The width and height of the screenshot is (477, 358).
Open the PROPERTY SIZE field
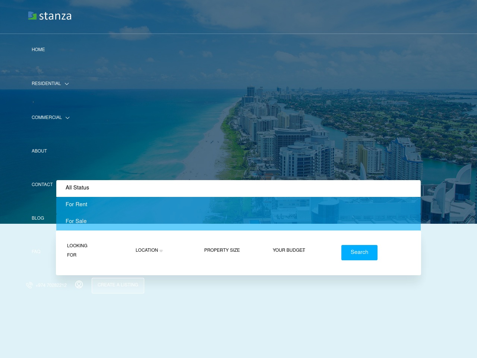click(222, 250)
